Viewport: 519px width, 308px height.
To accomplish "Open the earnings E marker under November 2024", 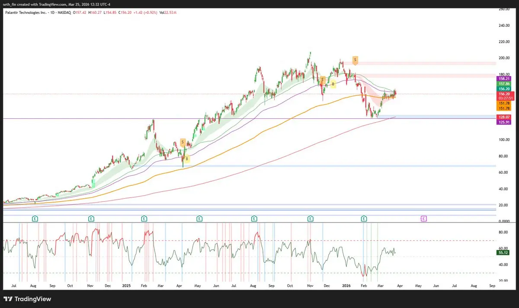I will [91, 219].
